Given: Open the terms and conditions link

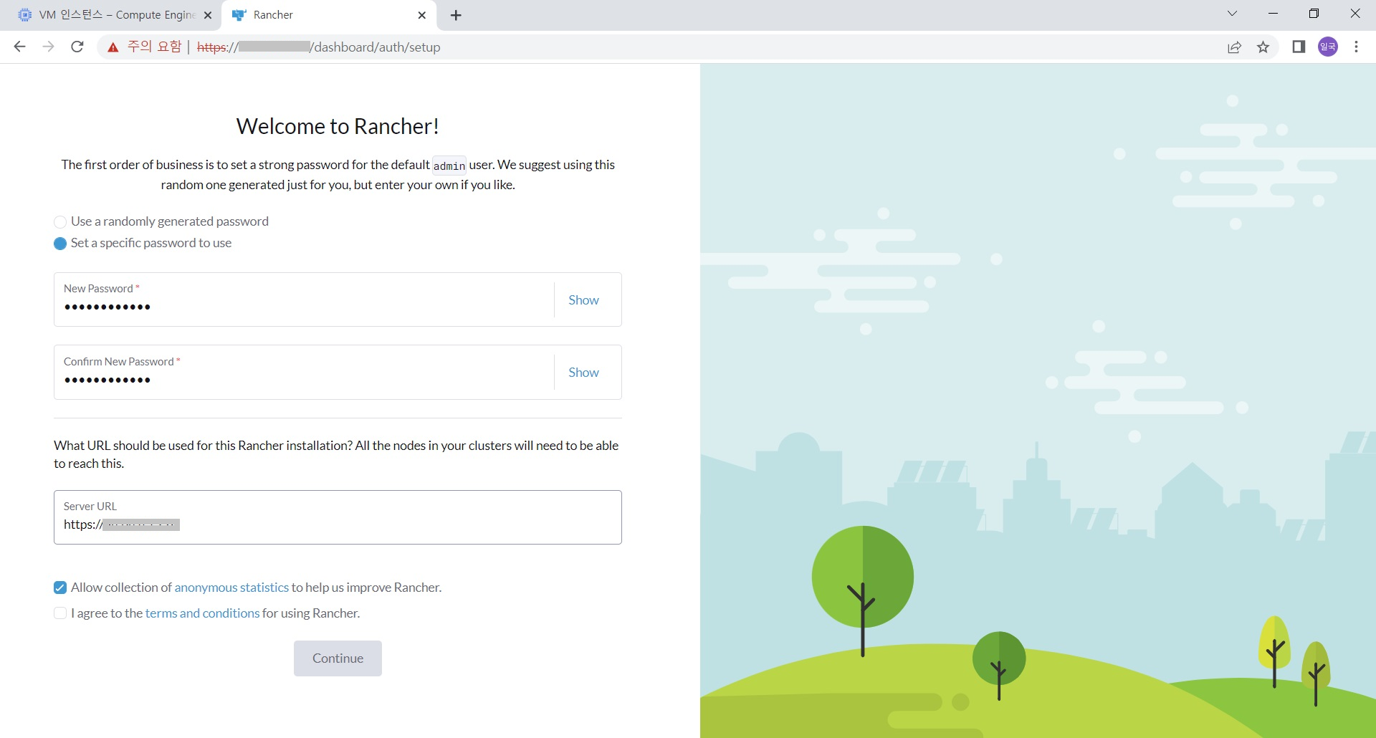Looking at the screenshot, I should 202,613.
